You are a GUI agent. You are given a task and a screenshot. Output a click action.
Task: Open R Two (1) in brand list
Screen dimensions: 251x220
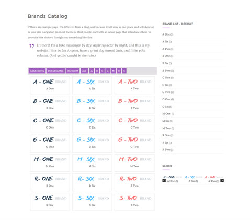click(168, 149)
